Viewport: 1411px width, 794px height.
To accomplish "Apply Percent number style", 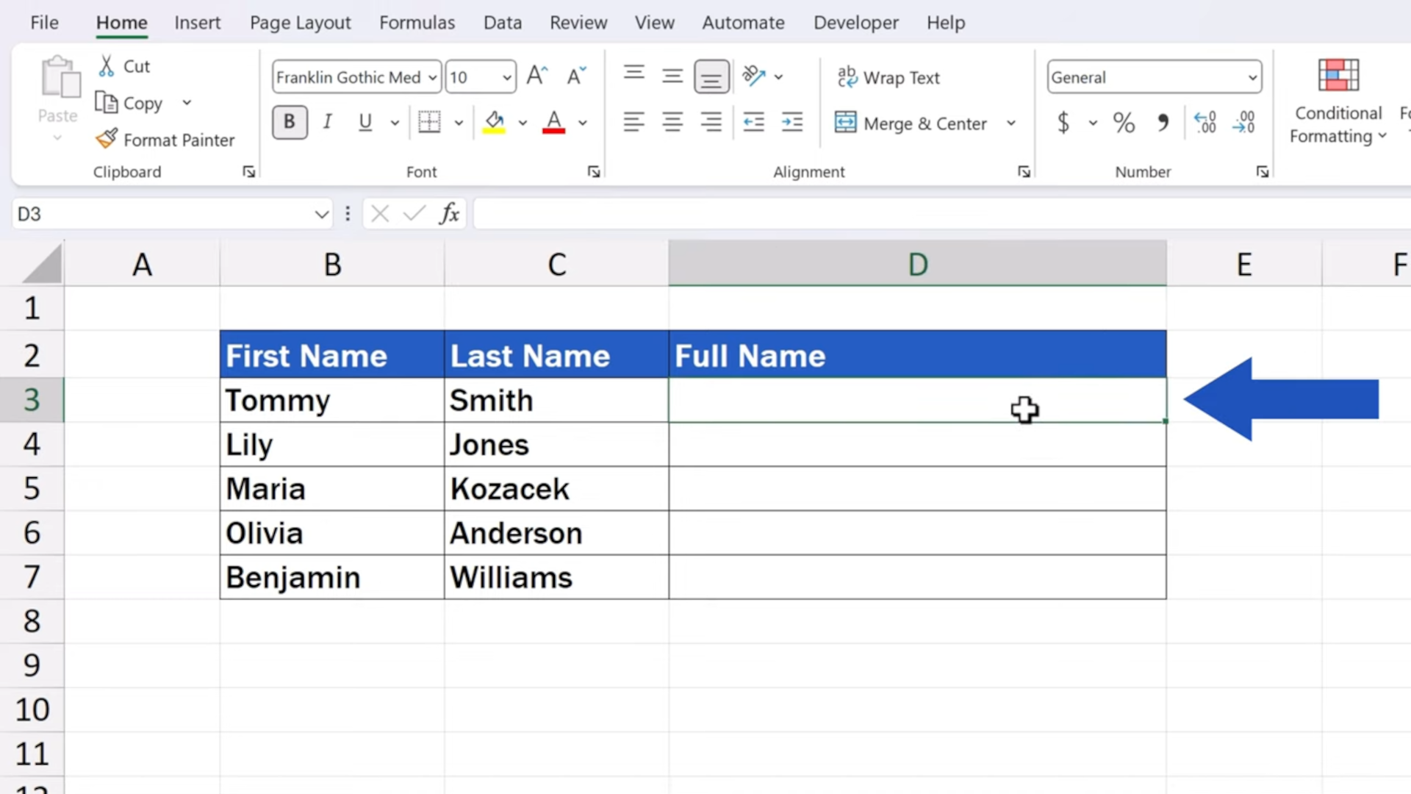I will coord(1124,123).
